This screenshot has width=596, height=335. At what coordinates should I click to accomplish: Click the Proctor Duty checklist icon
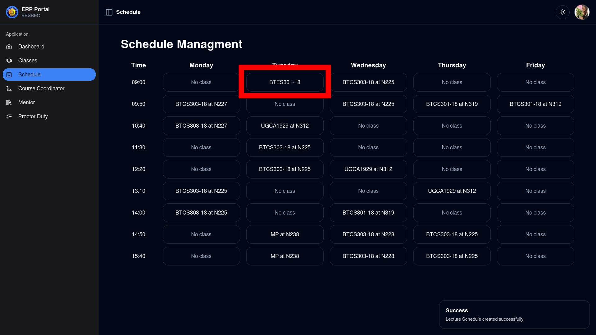[x=9, y=116]
